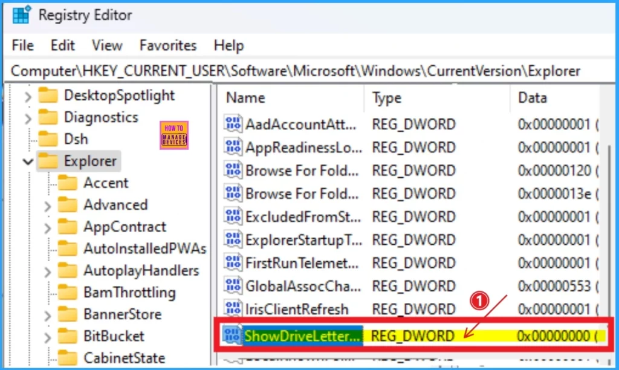Screen dimensions: 619x370
Task: Select the DesktopSpotlight folder icon
Action: coord(48,95)
